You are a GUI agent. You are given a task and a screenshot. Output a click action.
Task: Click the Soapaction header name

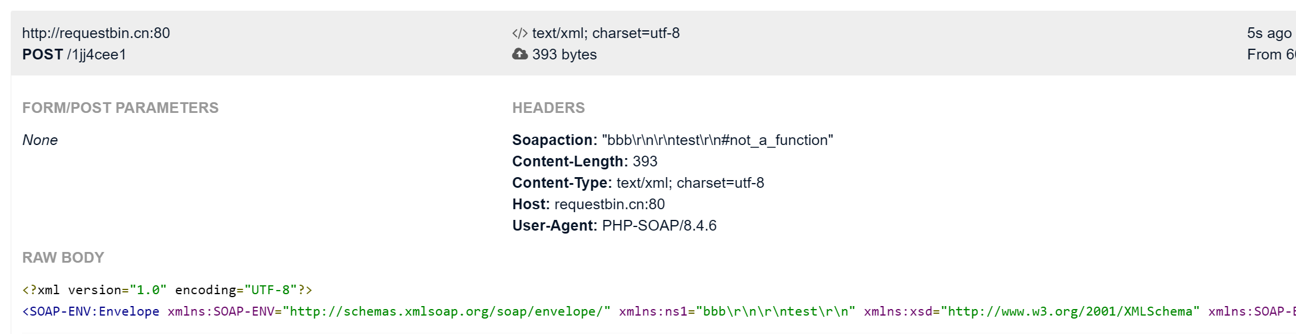(x=554, y=140)
